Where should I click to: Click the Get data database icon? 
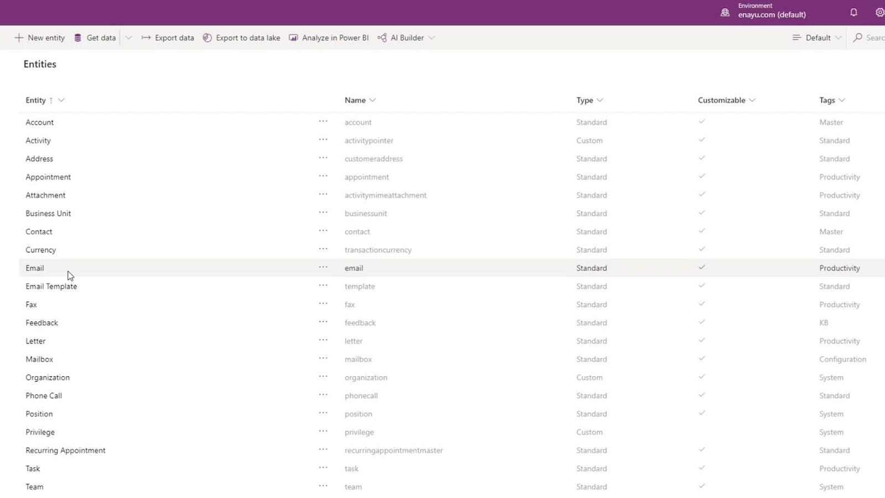click(x=78, y=38)
